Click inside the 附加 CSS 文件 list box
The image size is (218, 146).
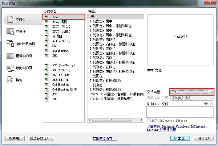[180, 112]
